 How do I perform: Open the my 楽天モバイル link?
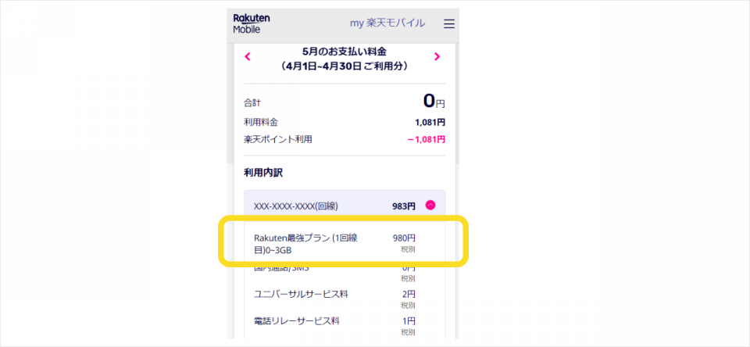[x=387, y=23]
